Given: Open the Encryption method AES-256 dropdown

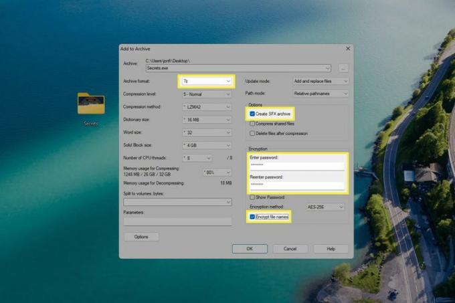Looking at the screenshot, I should (x=325, y=207).
